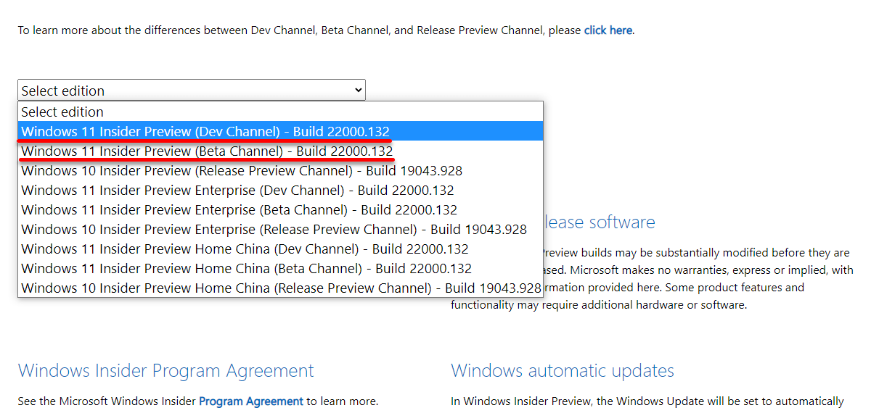This screenshot has height=413, width=879.
Task: Choose the 'Select edition' placeholder option
Action: click(x=280, y=112)
